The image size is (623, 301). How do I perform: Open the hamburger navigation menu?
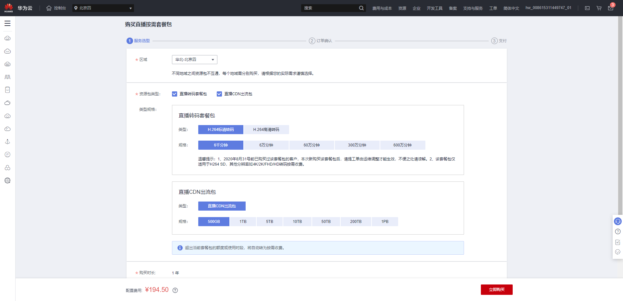[7, 23]
